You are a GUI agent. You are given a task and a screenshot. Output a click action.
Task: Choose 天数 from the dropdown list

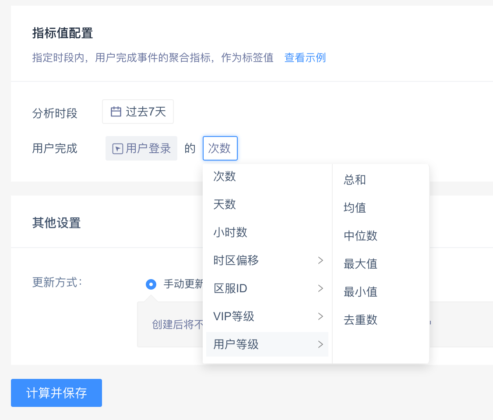coord(225,204)
